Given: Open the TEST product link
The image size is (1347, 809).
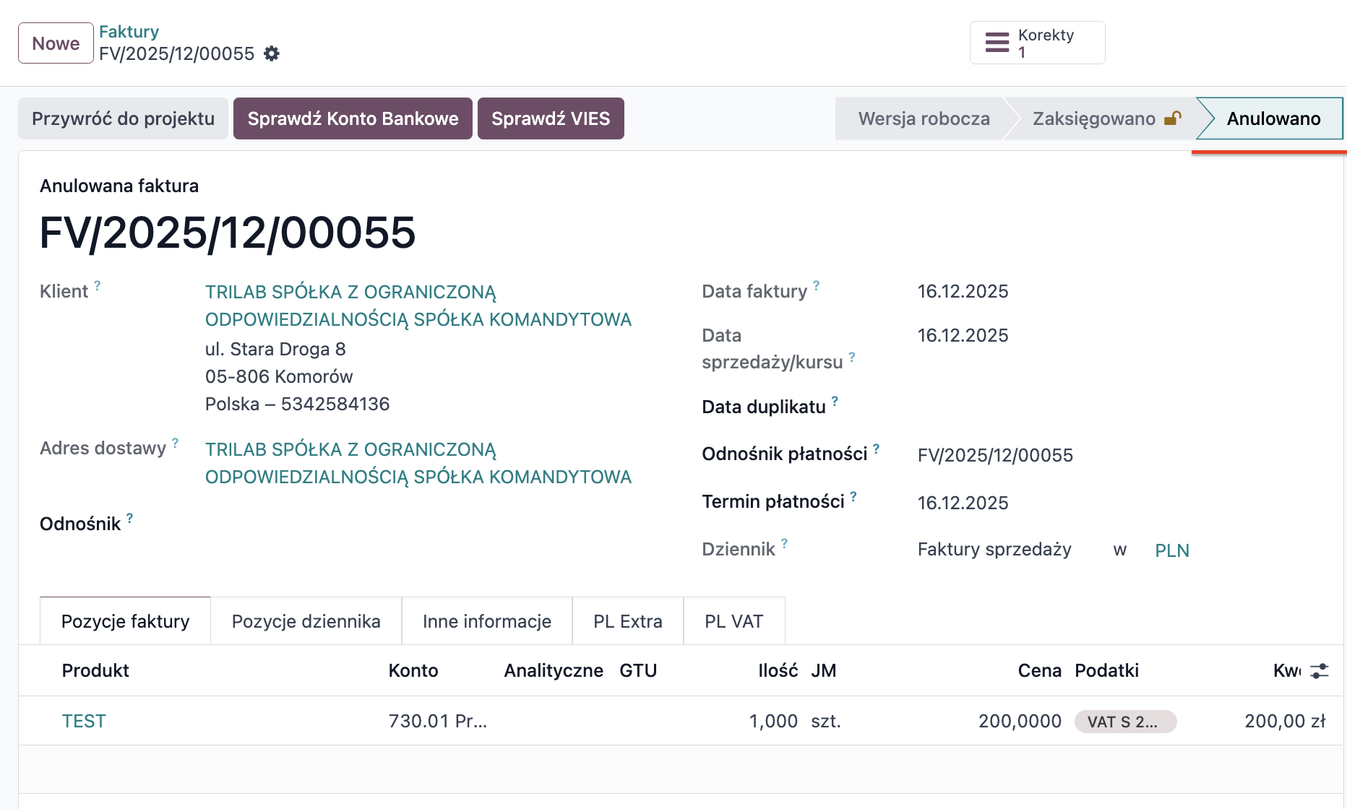Looking at the screenshot, I should 84,721.
